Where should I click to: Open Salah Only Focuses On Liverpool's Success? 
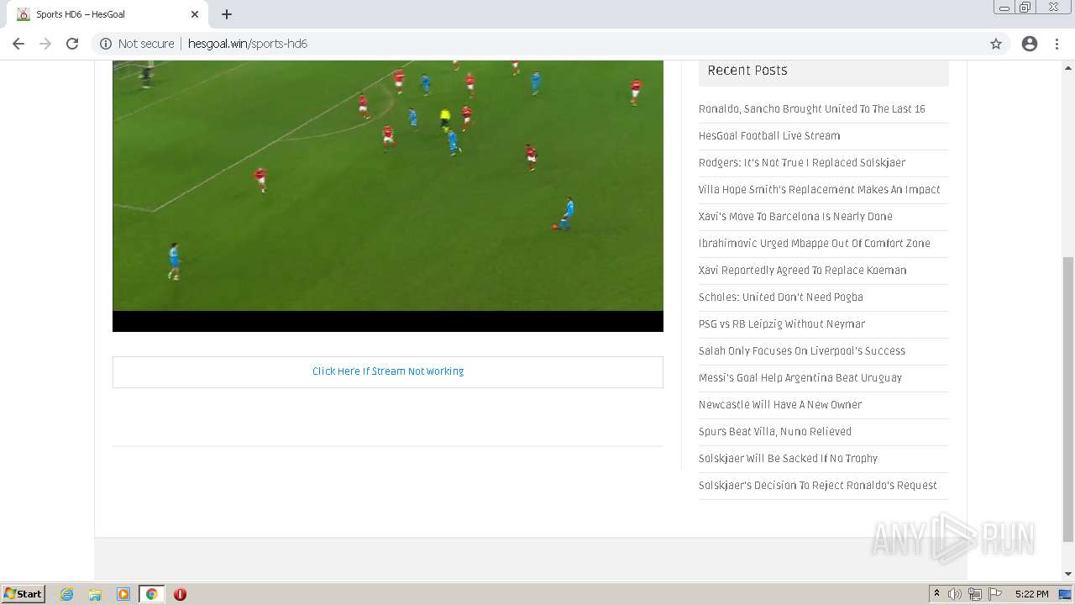click(x=802, y=351)
